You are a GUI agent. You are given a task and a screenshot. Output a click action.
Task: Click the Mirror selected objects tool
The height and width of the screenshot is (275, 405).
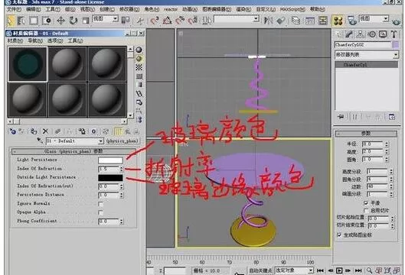[x=268, y=21]
